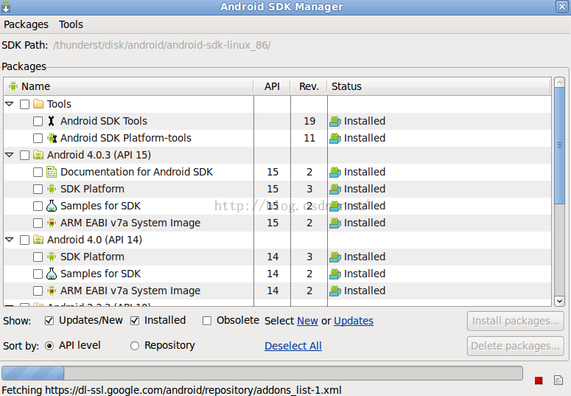Open the Tools menu
This screenshot has width=571, height=396.
71,24
